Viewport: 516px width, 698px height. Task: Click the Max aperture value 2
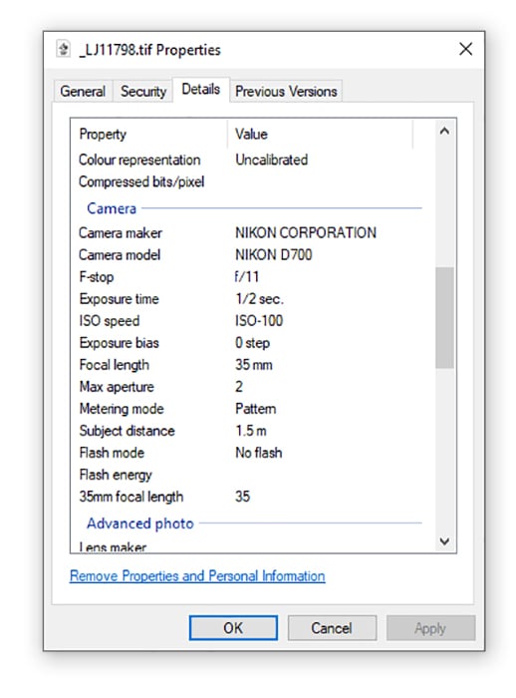coord(239,387)
